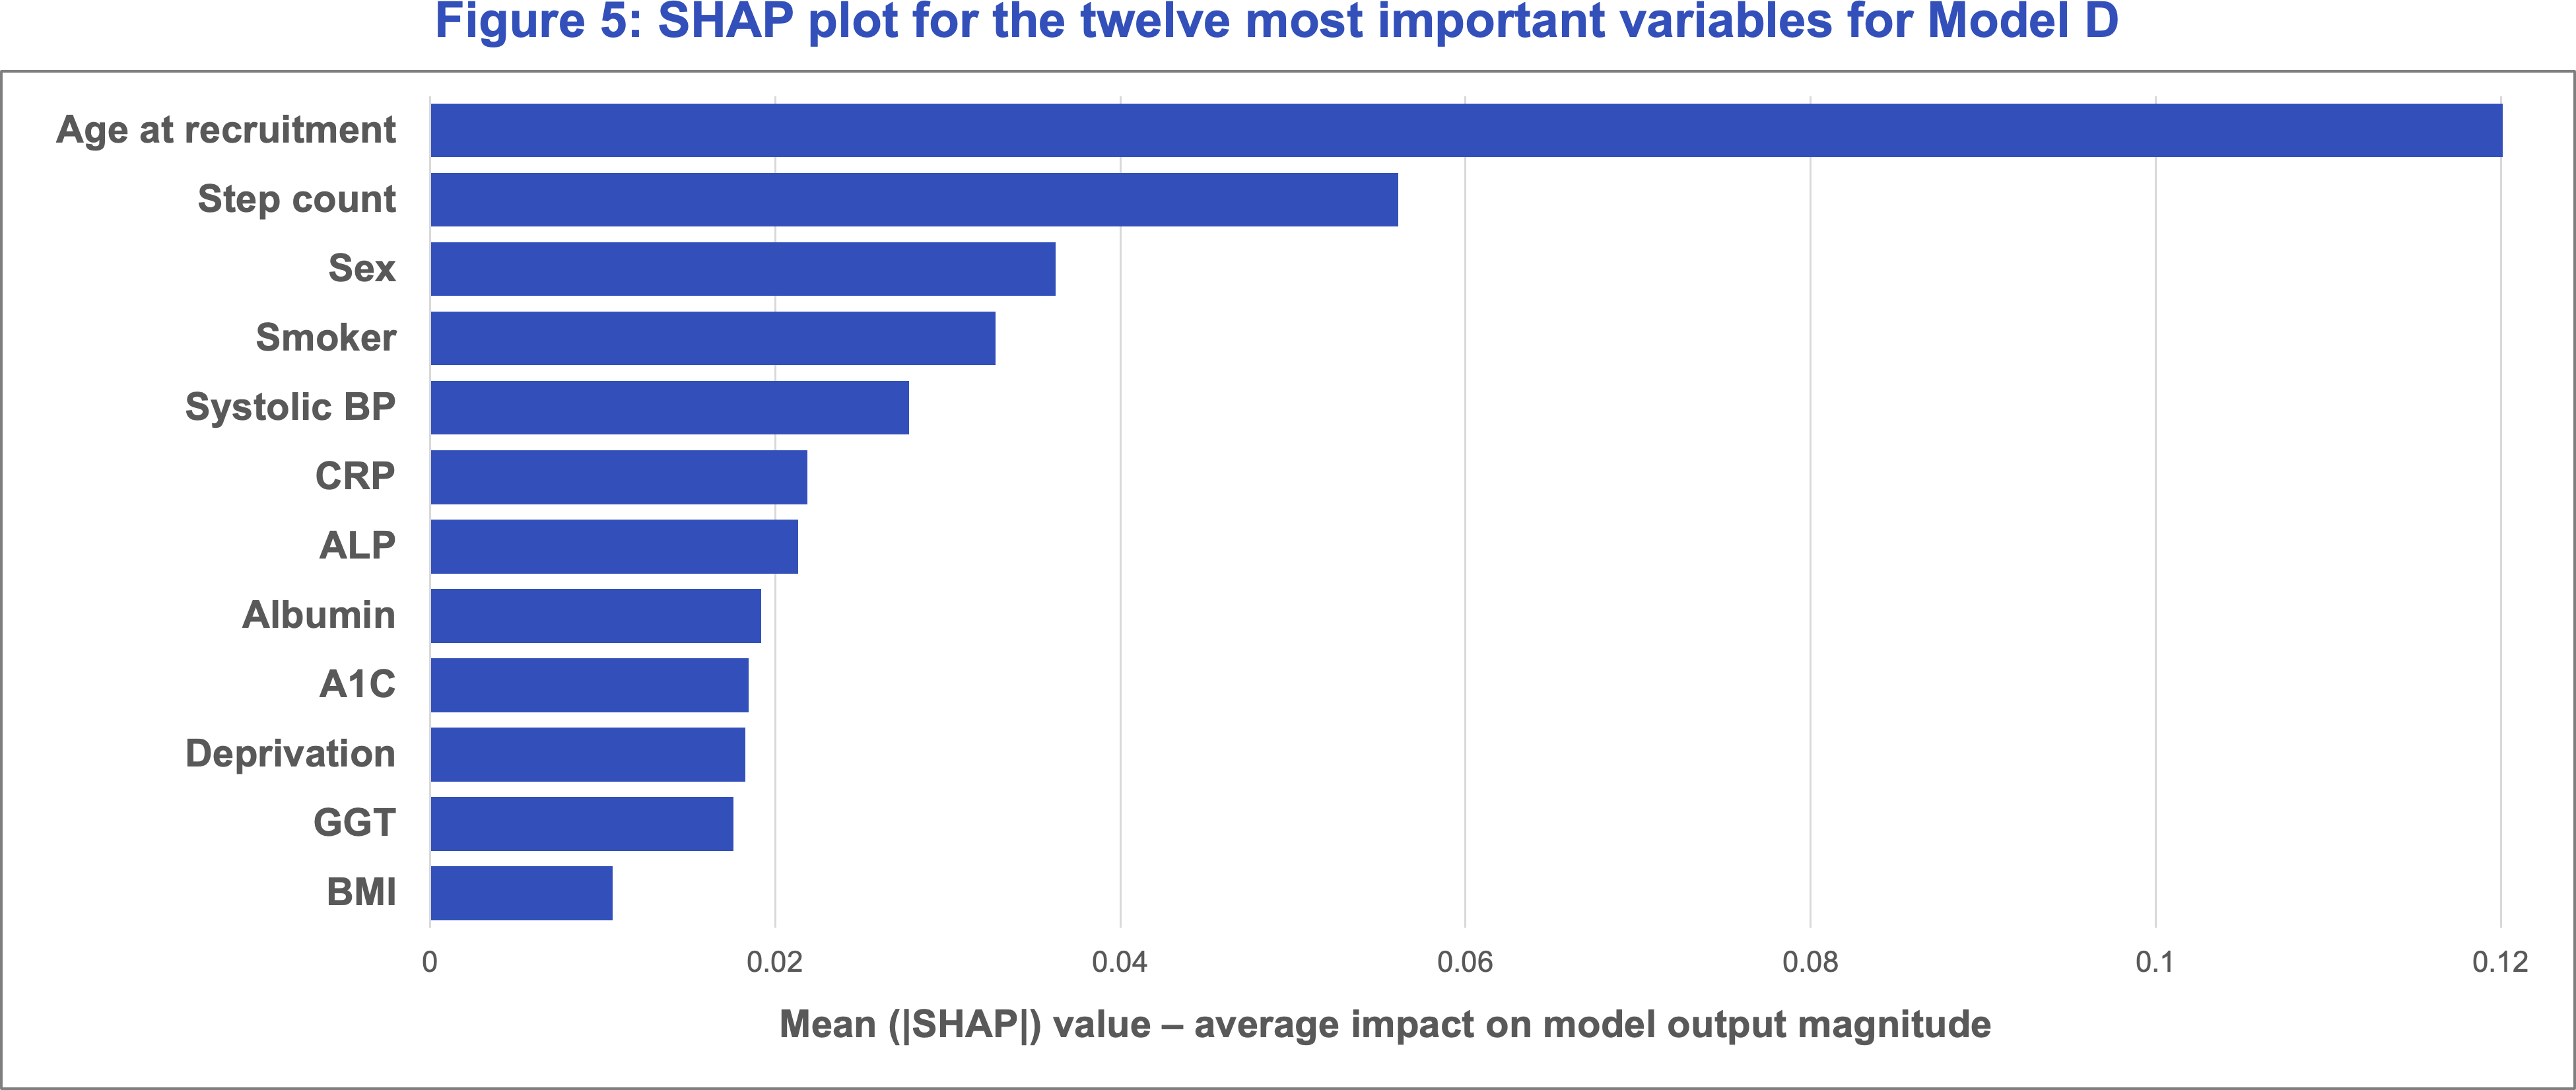Click the Sex bar in chart
2576x1090 pixels.
743,268
